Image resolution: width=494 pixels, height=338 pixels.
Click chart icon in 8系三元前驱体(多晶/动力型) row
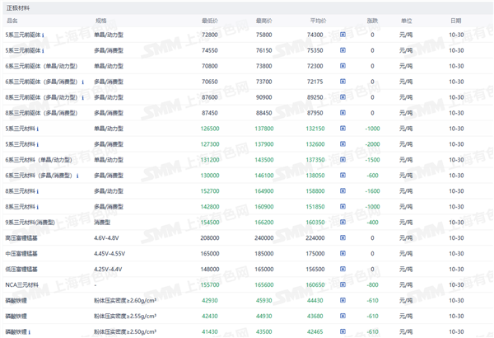click(x=343, y=97)
